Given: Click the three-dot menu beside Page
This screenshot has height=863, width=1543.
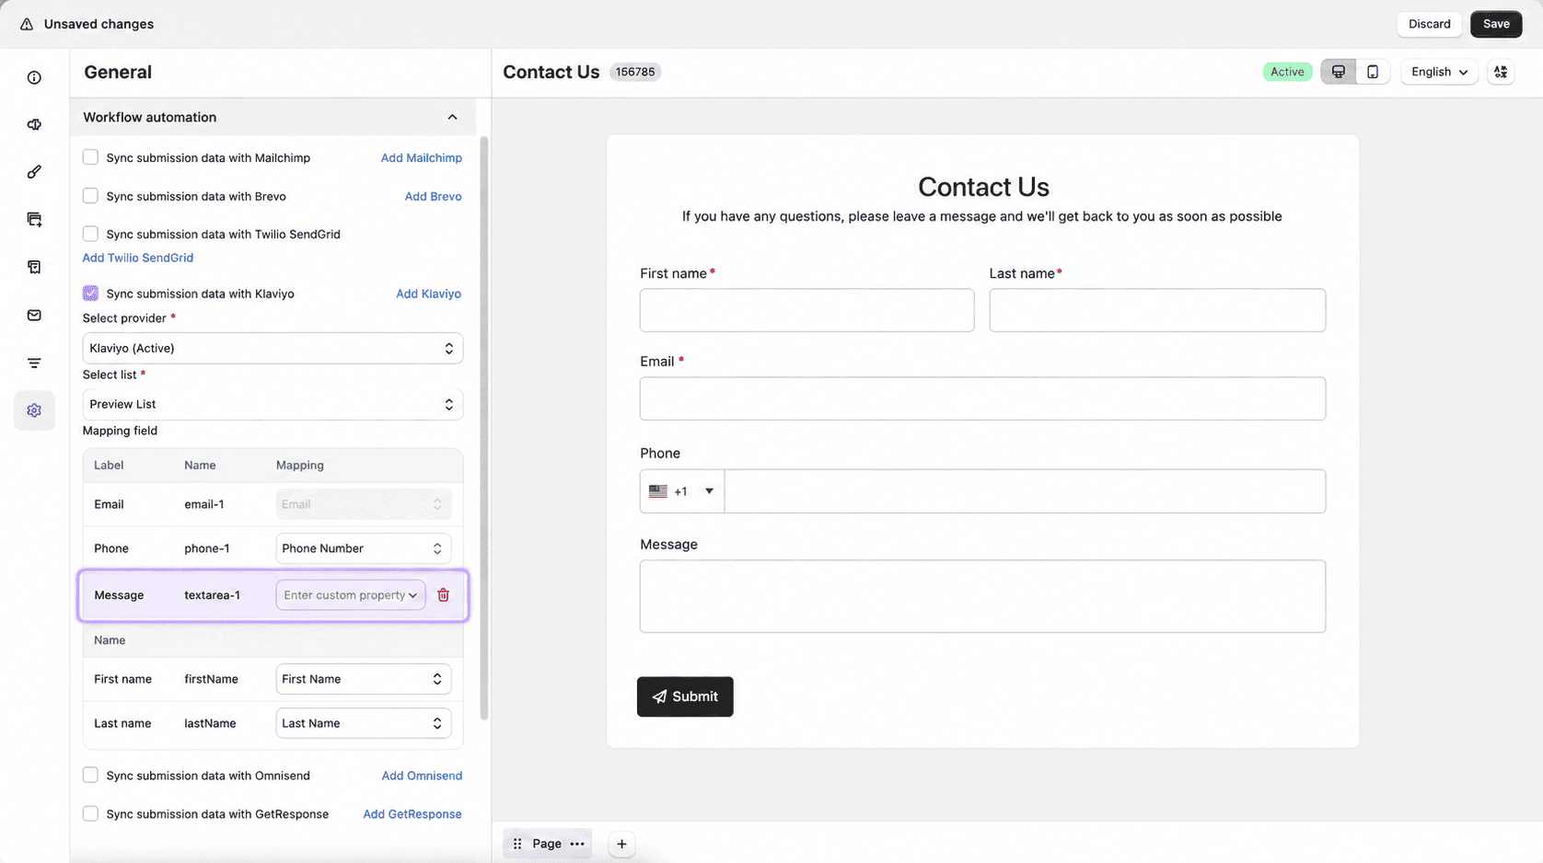Looking at the screenshot, I should (577, 844).
